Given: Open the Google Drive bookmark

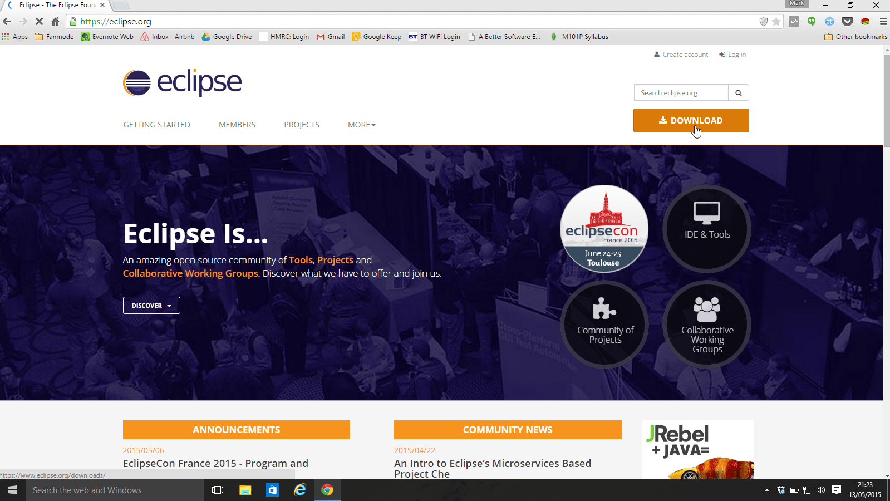Looking at the screenshot, I should click(x=227, y=37).
